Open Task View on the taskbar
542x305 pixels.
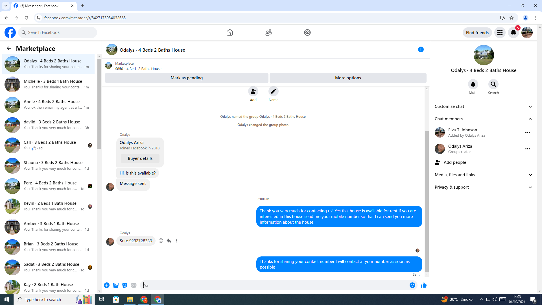102,299
